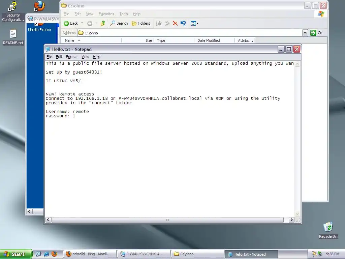Viewport: 345px width, 259px height.
Task: Click the C:\ohno address field
Action: click(x=190, y=33)
